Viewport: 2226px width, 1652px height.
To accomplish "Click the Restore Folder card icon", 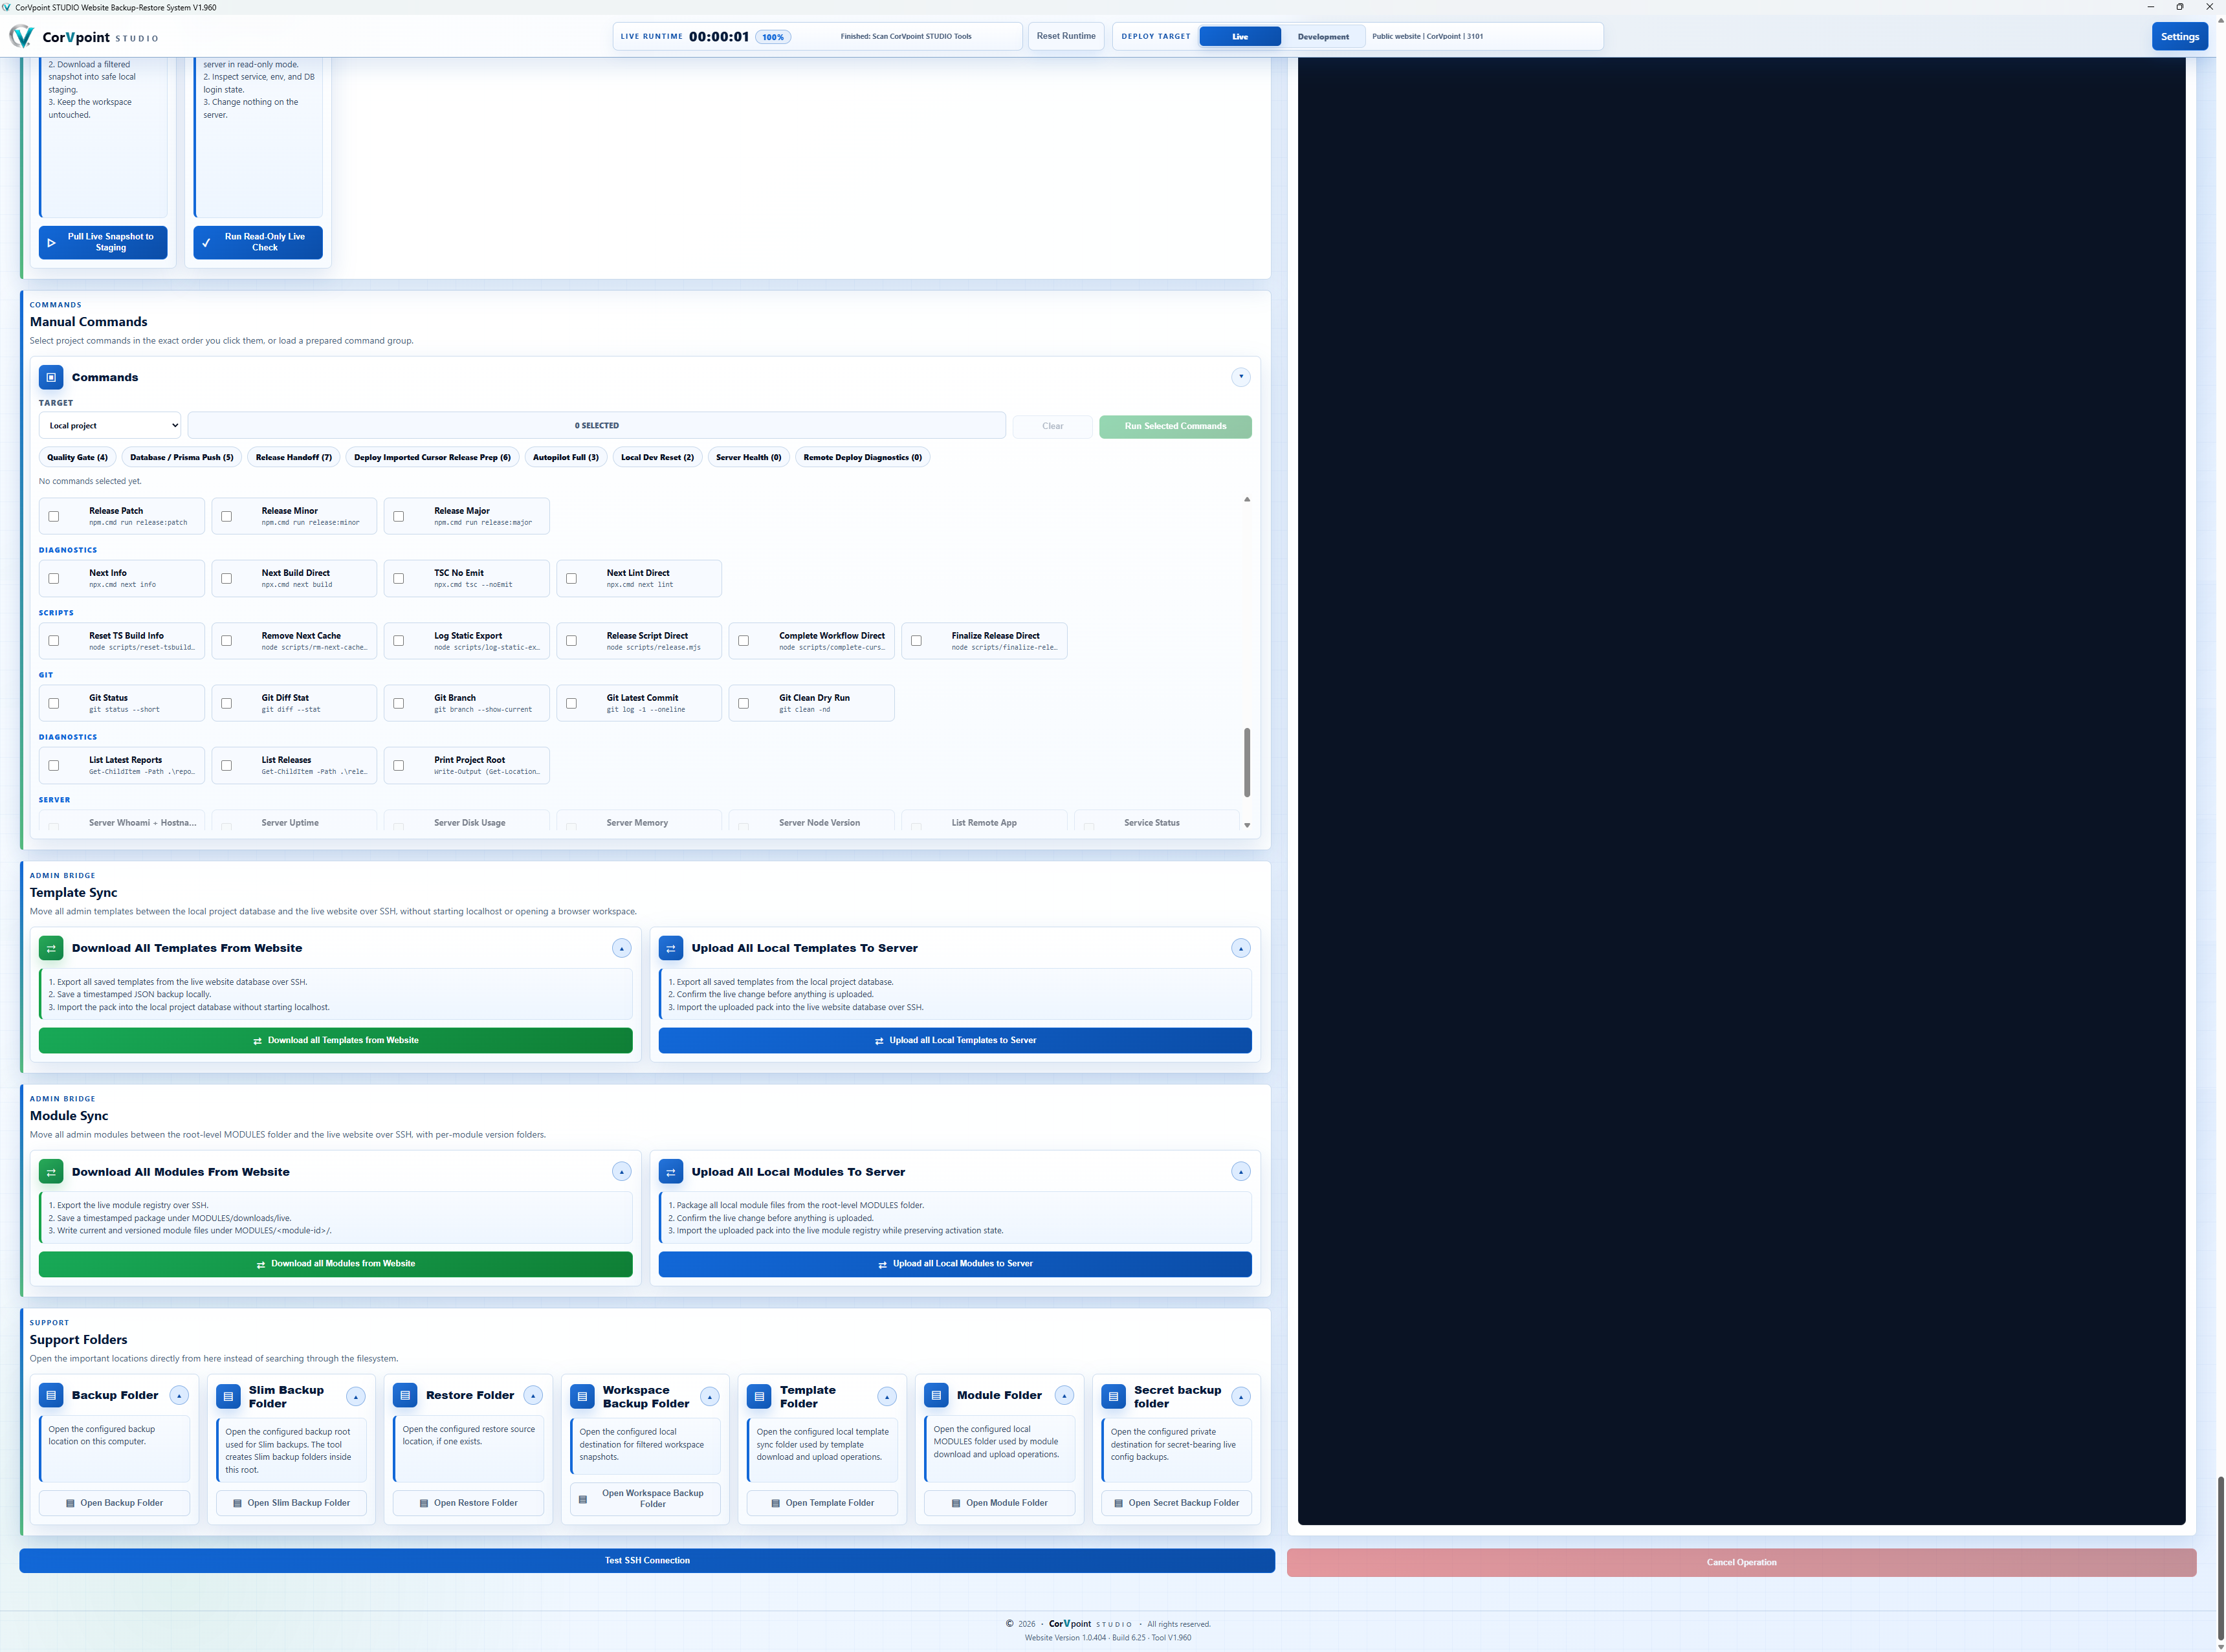I will 405,1395.
